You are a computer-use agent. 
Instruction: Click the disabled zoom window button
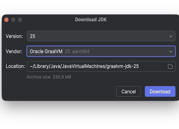click(20, 20)
